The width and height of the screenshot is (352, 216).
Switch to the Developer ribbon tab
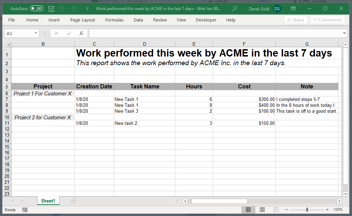[206, 20]
